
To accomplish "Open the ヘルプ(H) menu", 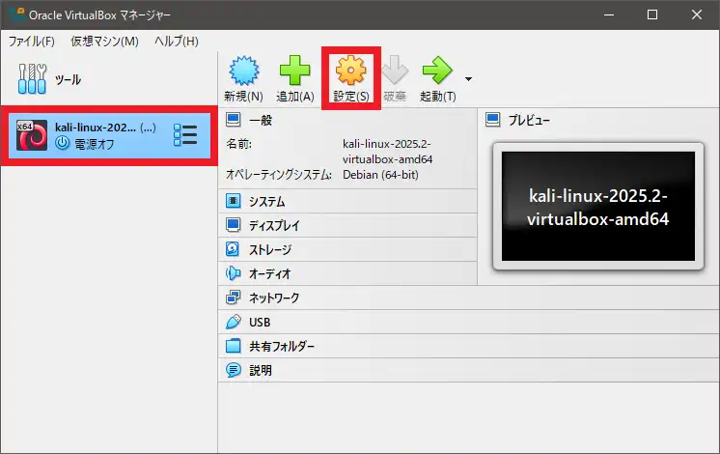I will tap(177, 42).
